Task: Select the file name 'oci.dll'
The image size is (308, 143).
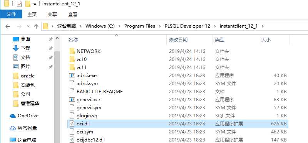Action: 83,123
